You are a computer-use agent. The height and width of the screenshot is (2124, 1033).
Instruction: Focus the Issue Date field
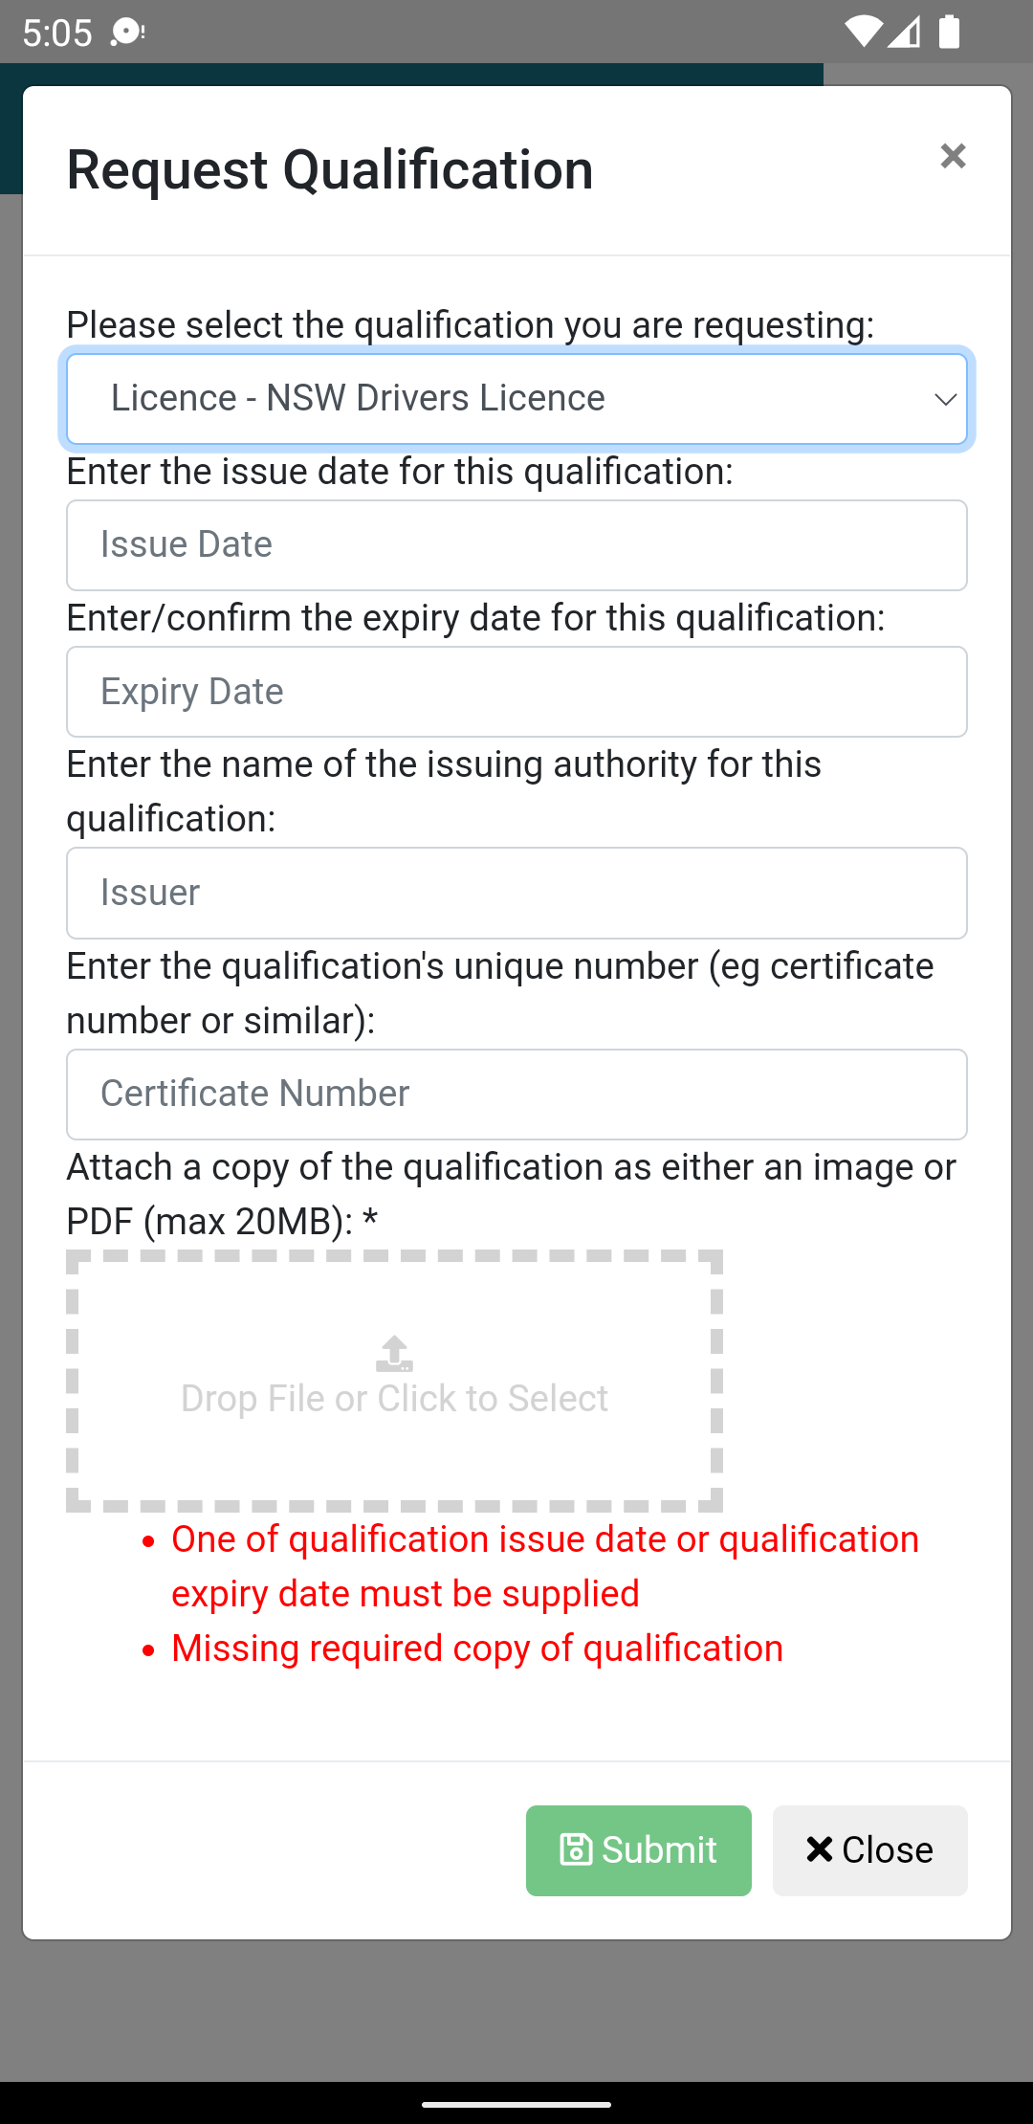click(x=516, y=545)
